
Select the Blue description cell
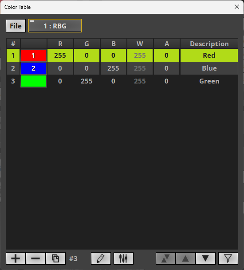(x=209, y=68)
